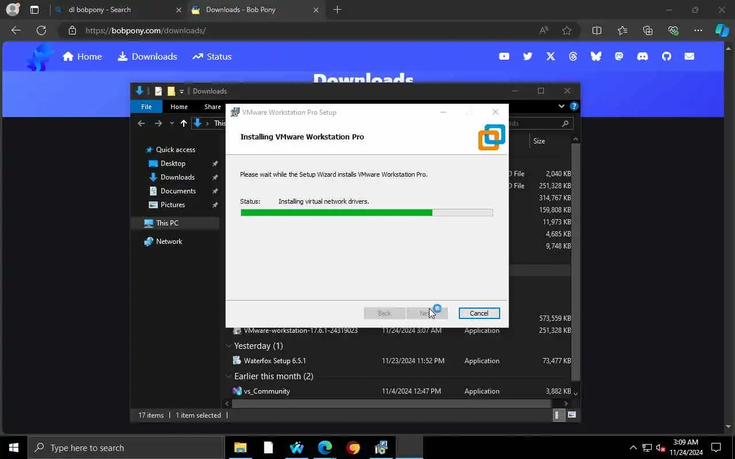Click the browser back arrow
The image size is (735, 459).
tap(16, 30)
